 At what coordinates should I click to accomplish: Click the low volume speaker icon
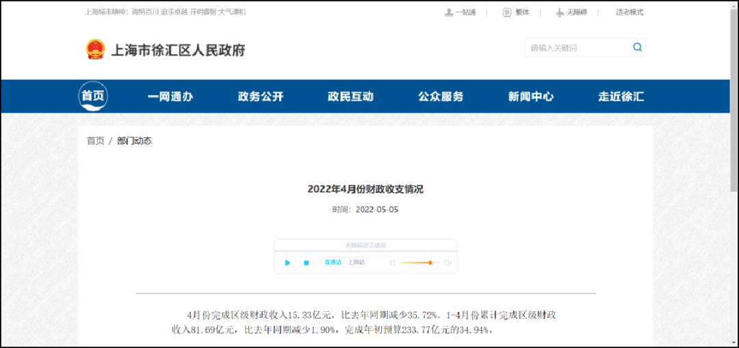pyautogui.click(x=392, y=263)
